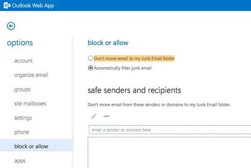The width and height of the screenshot is (251, 168).
Task: Click the Outlook Web App title text
Action: (33, 6)
